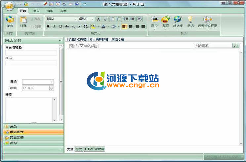
Task: Click the clear formatting icon
Action: click(x=86, y=26)
